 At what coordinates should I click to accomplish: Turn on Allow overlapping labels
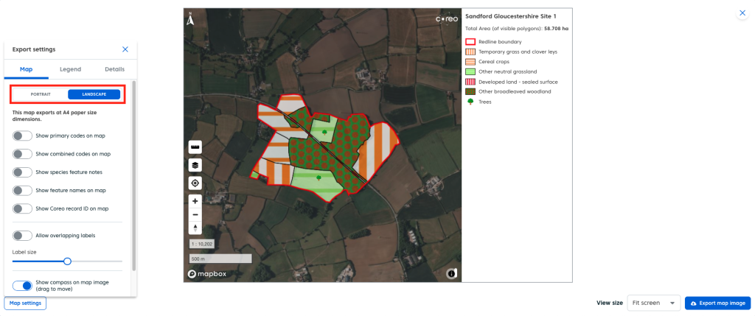coord(23,235)
